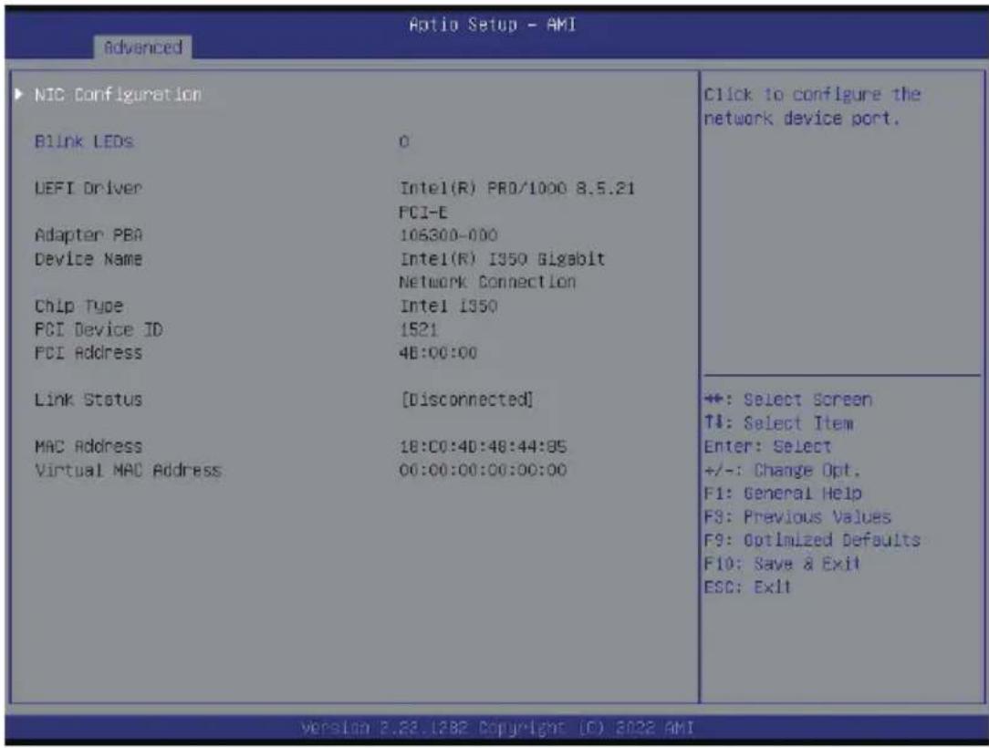The width and height of the screenshot is (989, 748).
Task: Click the F3: Previous Values hint
Action: (x=797, y=516)
